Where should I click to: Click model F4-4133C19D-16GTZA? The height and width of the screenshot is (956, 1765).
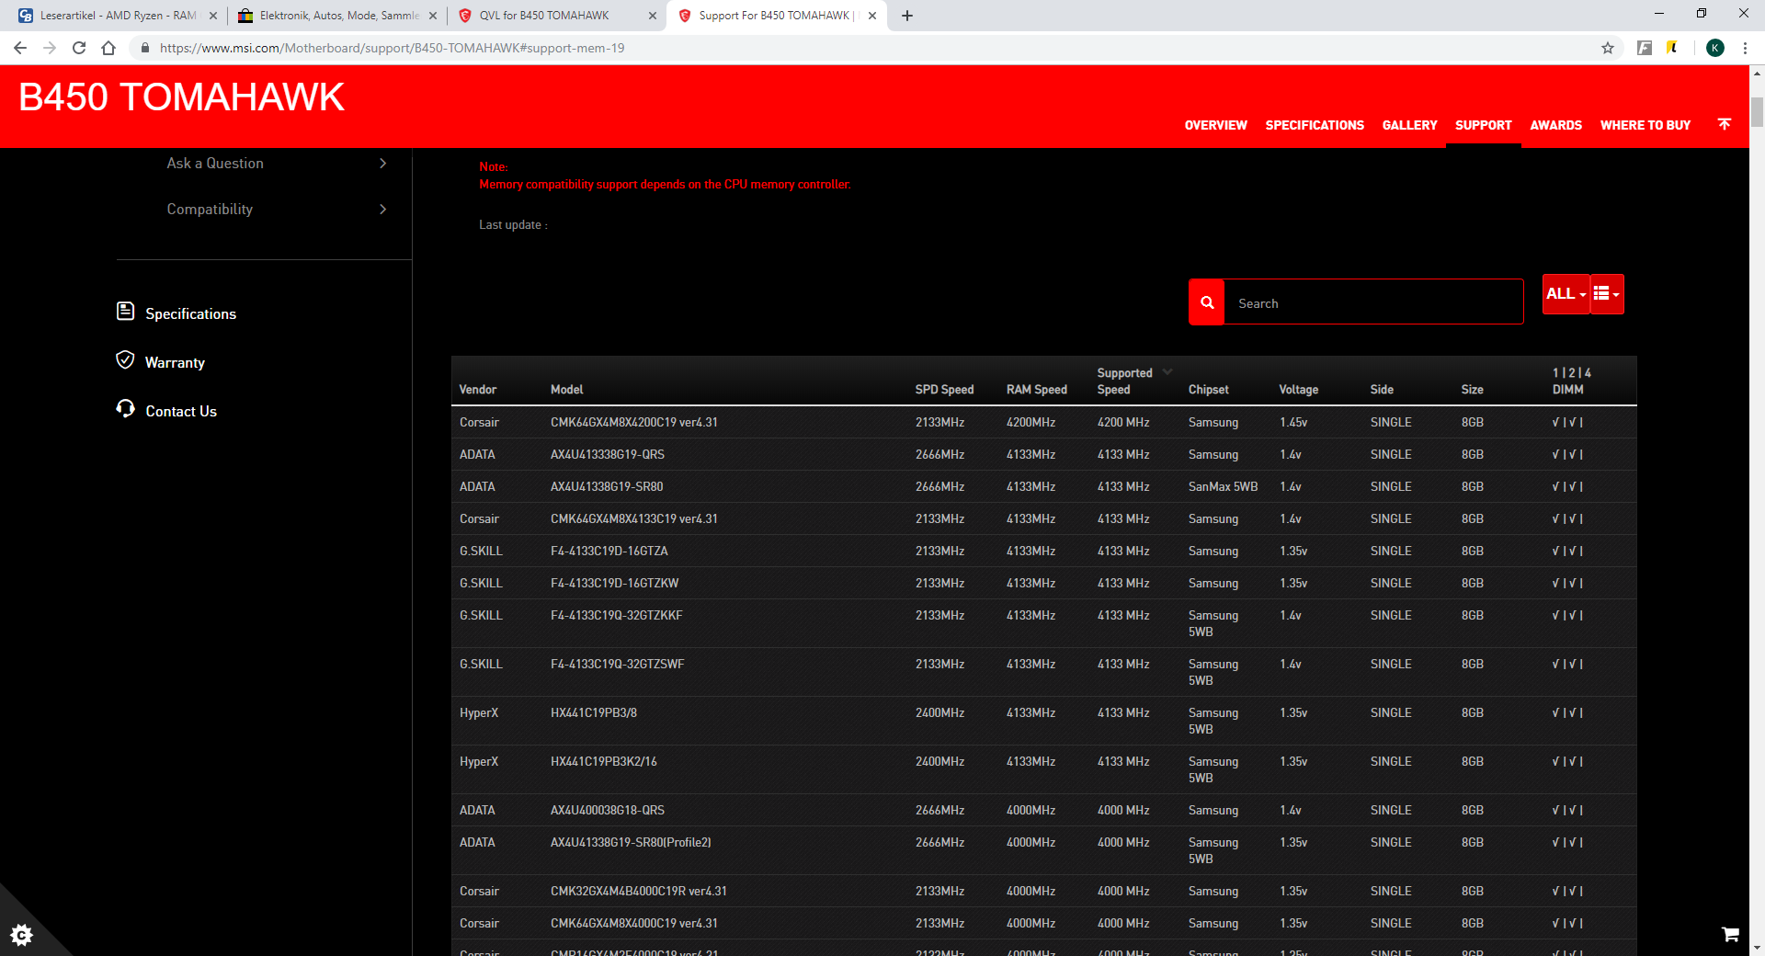coord(609,551)
